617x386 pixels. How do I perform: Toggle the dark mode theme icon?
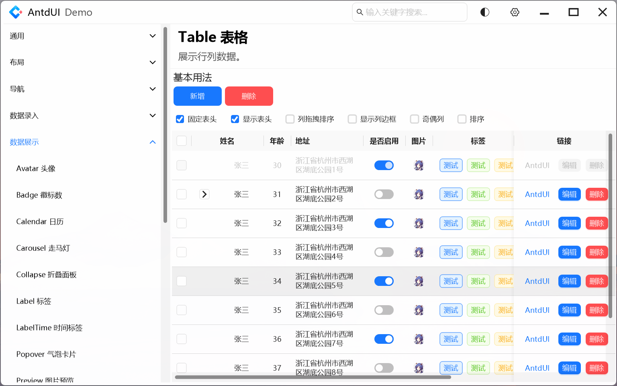pos(484,12)
